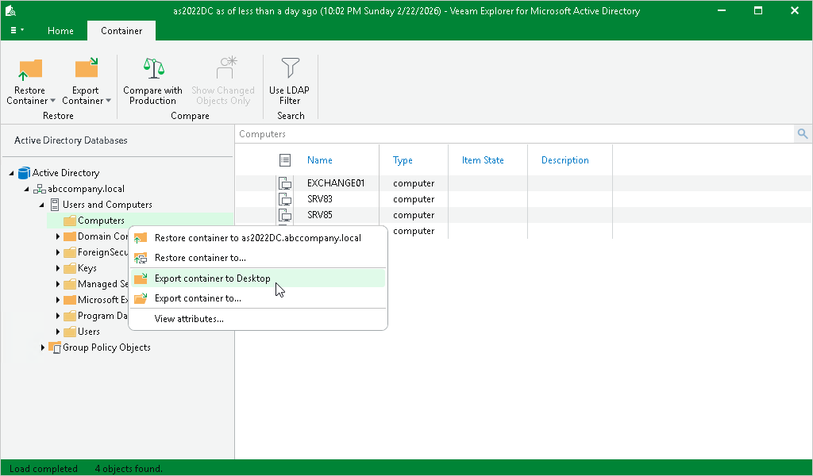Choose Export container to... menu entry

coord(258,298)
